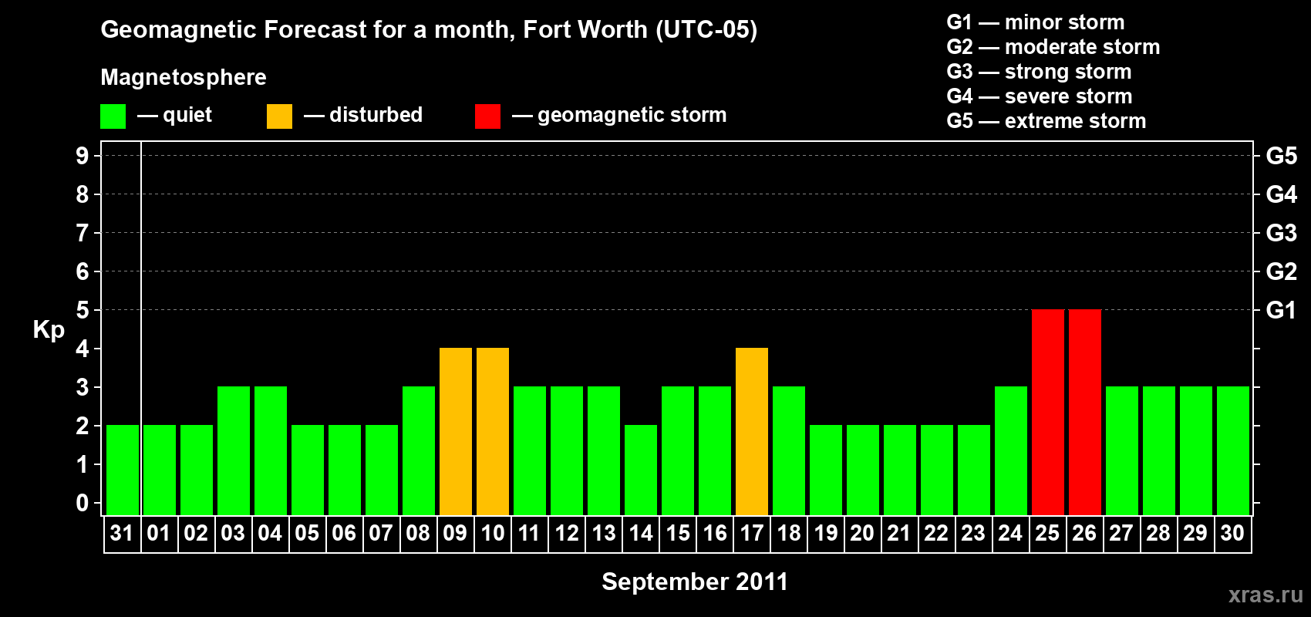Click the date label 01
This screenshot has height=617, width=1311.
tap(159, 533)
